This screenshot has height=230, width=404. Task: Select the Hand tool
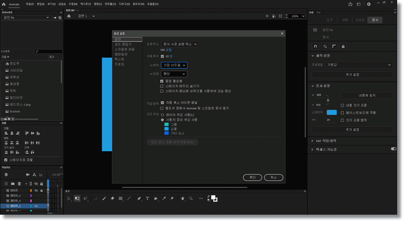[183, 199]
